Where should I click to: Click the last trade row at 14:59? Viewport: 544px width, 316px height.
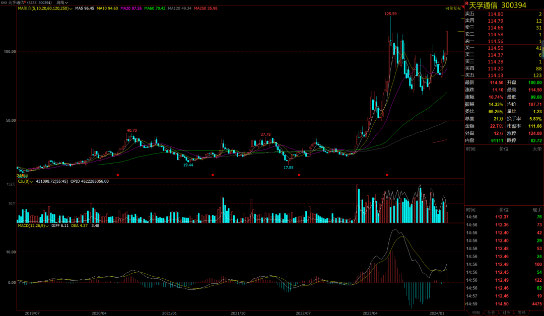pyautogui.click(x=504, y=304)
